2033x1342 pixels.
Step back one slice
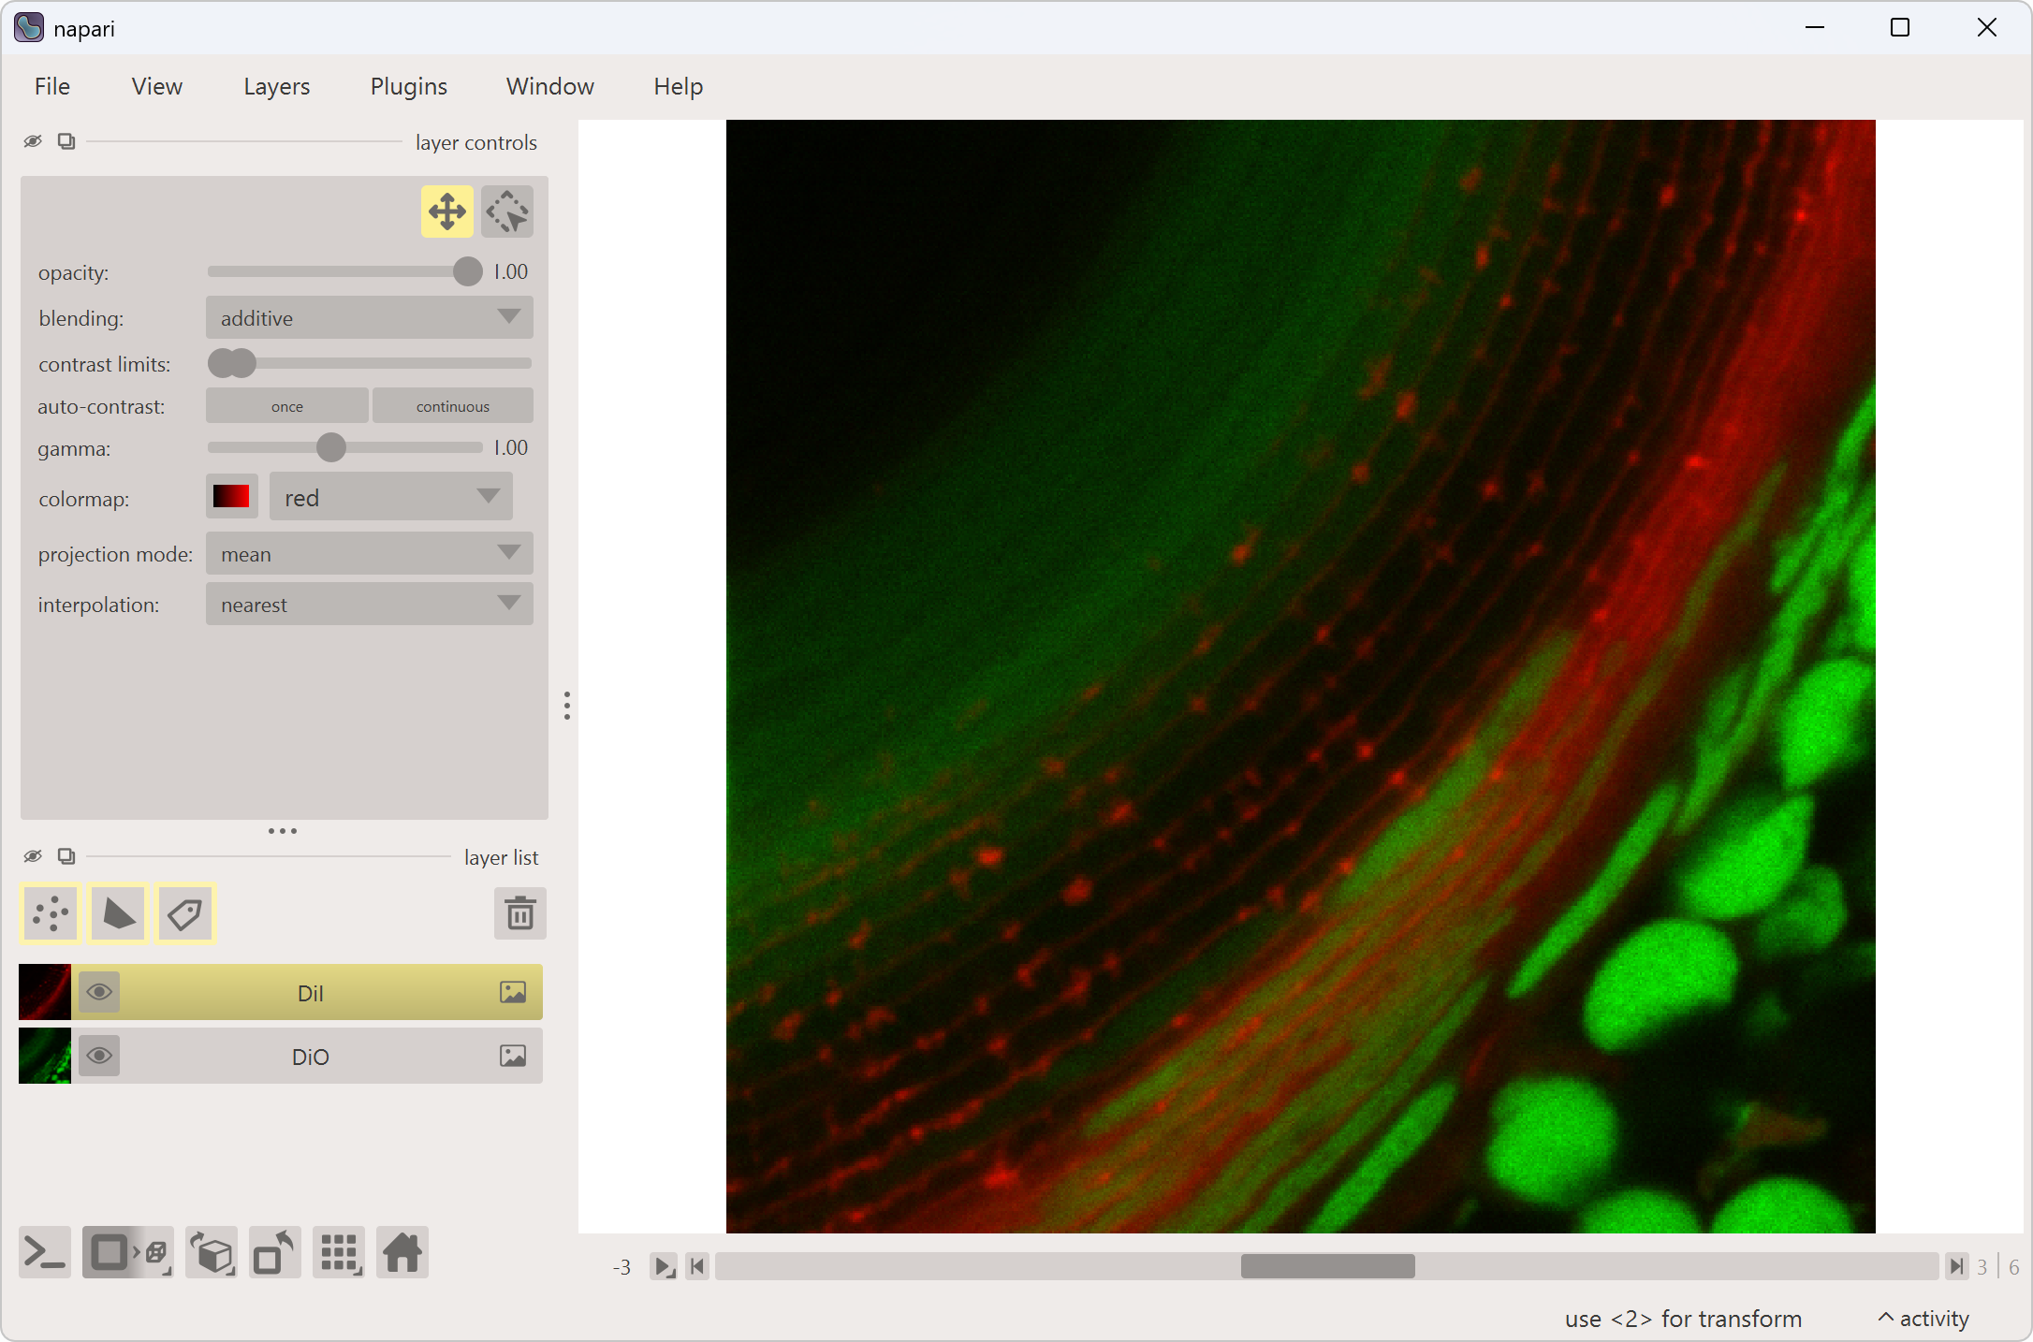click(697, 1267)
